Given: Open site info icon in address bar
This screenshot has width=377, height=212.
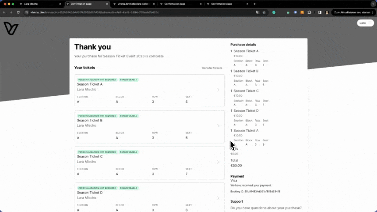Looking at the screenshot, I should [27, 12].
